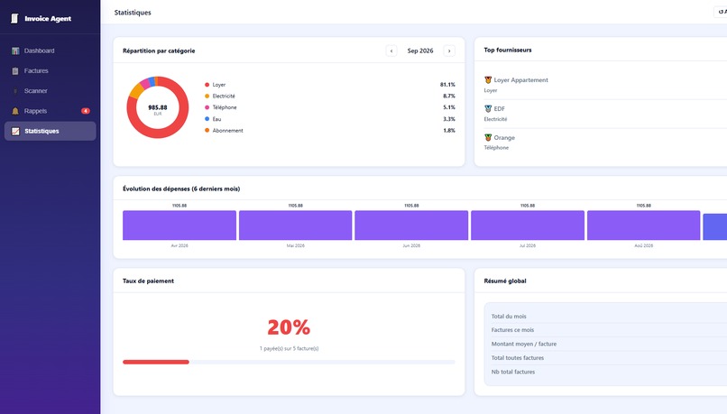This screenshot has width=727, height=414.
Task: Click the Sep 2026 month label
Action: click(420, 51)
